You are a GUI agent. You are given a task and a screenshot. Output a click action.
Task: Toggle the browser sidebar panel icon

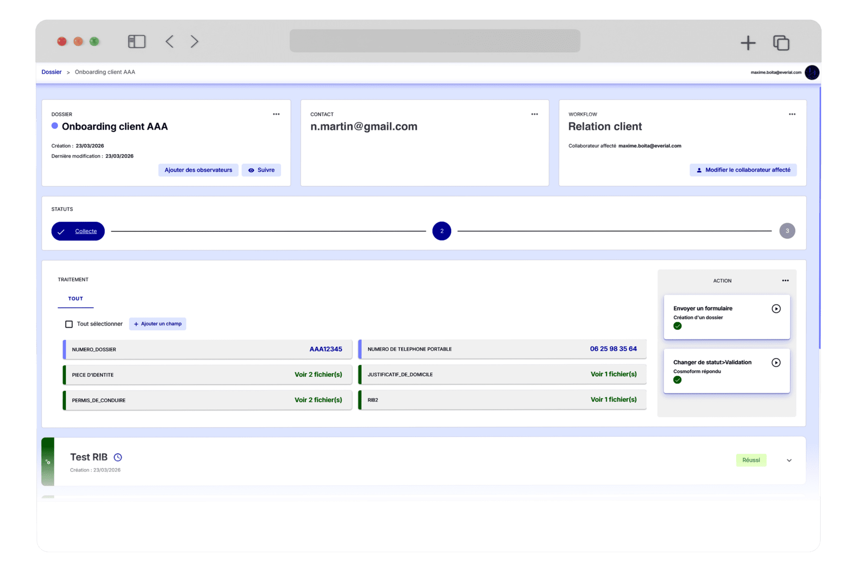click(136, 42)
